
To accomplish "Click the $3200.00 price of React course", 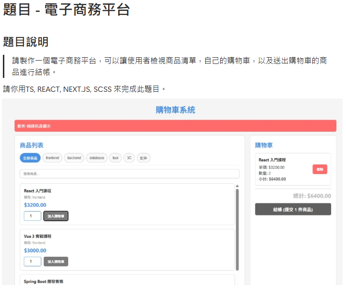I will coord(35,205).
